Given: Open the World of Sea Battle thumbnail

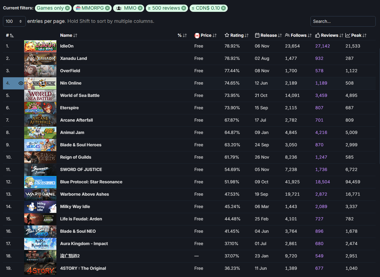Looking at the screenshot, I should pos(40,96).
